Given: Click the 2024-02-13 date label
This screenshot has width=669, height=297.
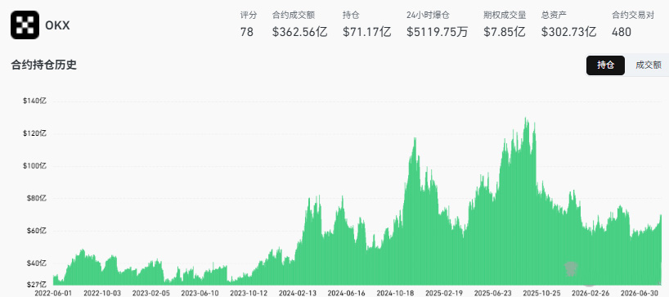Looking at the screenshot, I should point(298,293).
